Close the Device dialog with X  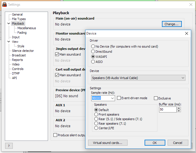[187, 33]
